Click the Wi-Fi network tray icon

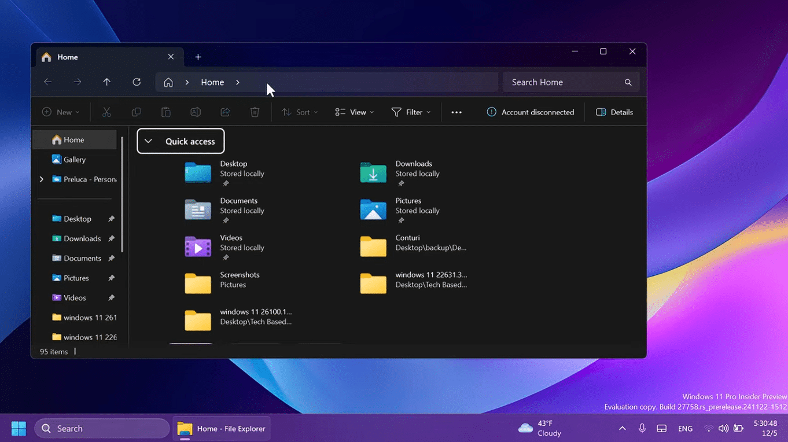[708, 429]
